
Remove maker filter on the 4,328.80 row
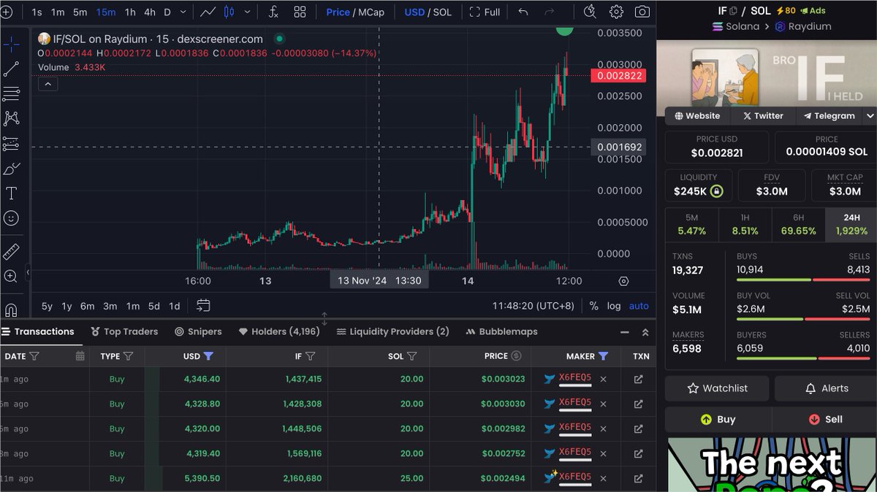(603, 404)
